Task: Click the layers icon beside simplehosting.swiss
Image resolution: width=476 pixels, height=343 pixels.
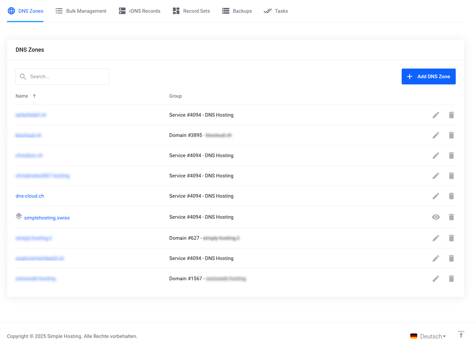Action: (19, 216)
